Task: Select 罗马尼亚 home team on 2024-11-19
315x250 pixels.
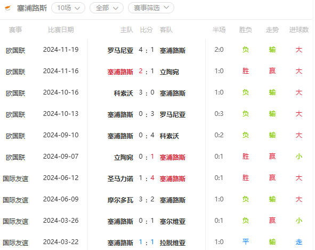Action: 120,50
